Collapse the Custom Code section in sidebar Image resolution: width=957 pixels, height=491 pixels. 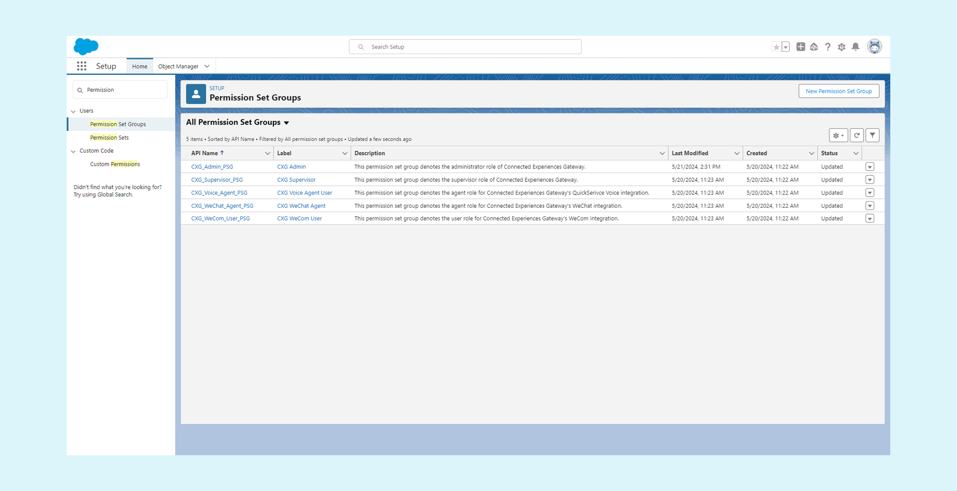point(73,151)
